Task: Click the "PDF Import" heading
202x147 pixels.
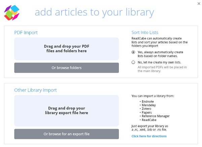Action: click(26, 33)
